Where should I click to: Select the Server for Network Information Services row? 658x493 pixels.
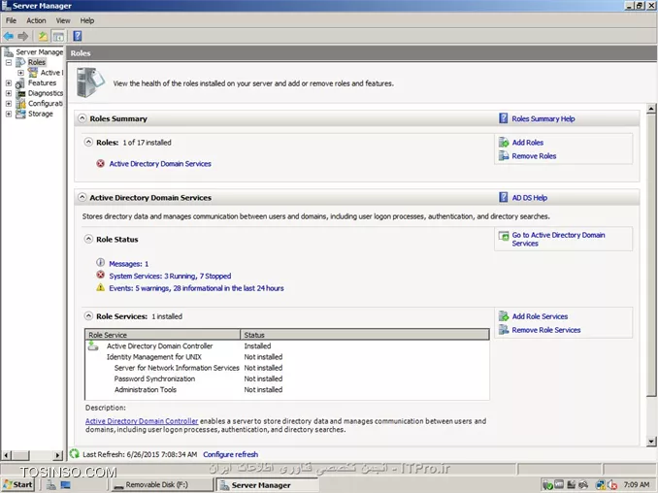286,368
